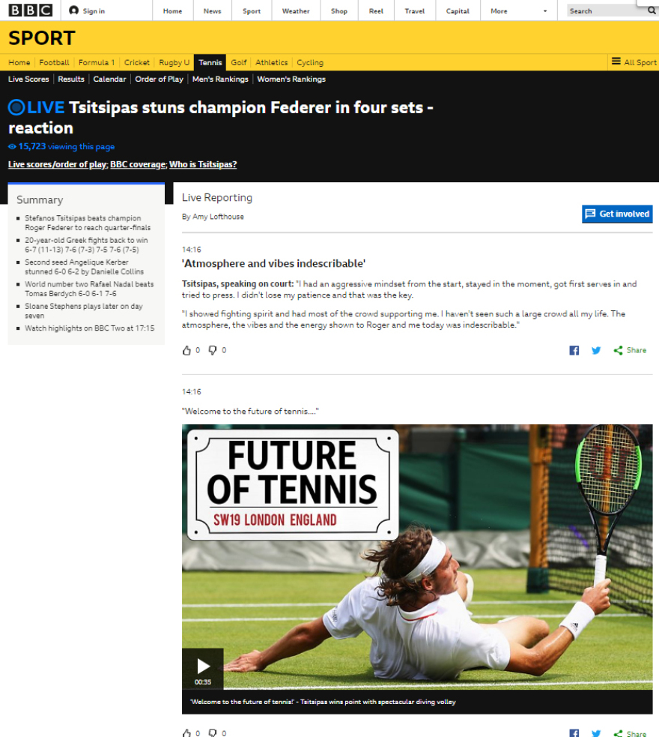Click Share icon under first post

(x=618, y=350)
